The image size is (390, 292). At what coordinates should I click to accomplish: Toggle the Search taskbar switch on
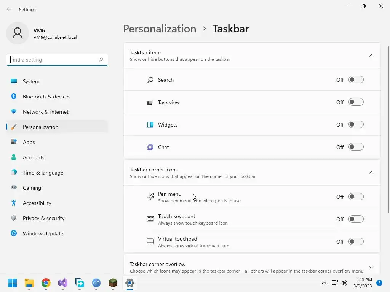(x=356, y=80)
